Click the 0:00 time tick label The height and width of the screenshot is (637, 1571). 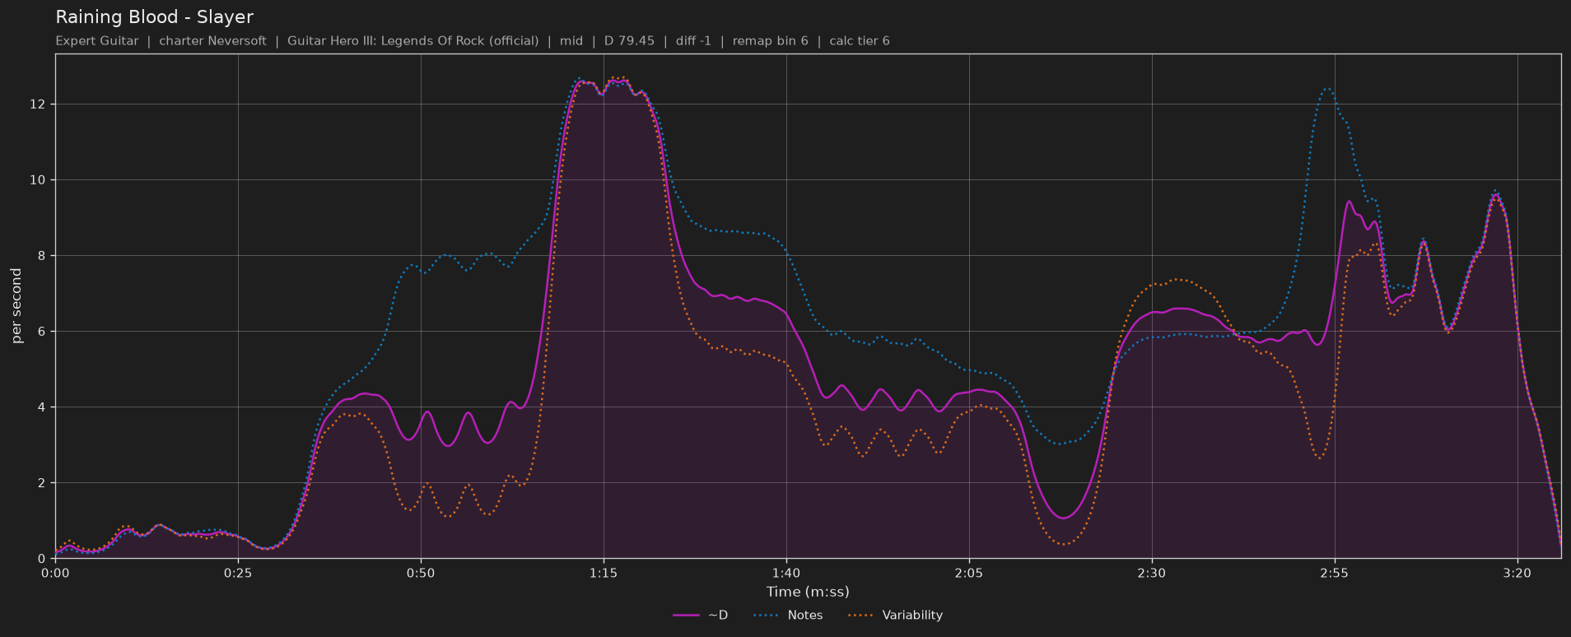point(55,573)
